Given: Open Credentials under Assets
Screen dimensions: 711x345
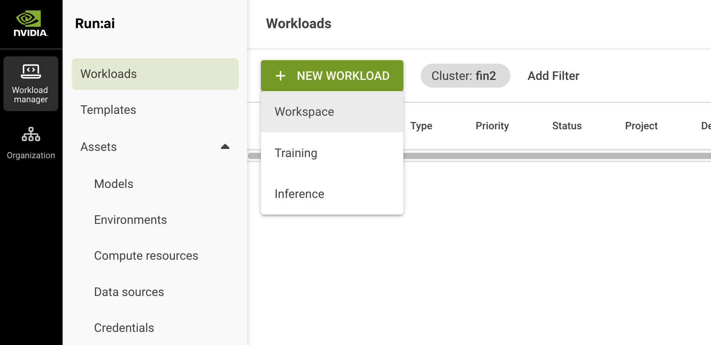Looking at the screenshot, I should pos(124,328).
